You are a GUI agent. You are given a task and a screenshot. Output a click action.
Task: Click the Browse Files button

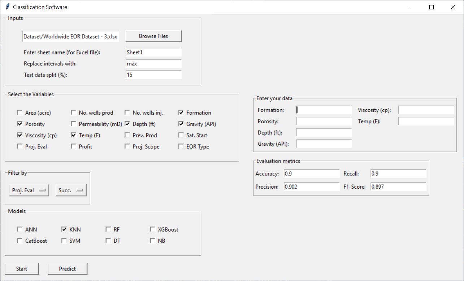153,36
